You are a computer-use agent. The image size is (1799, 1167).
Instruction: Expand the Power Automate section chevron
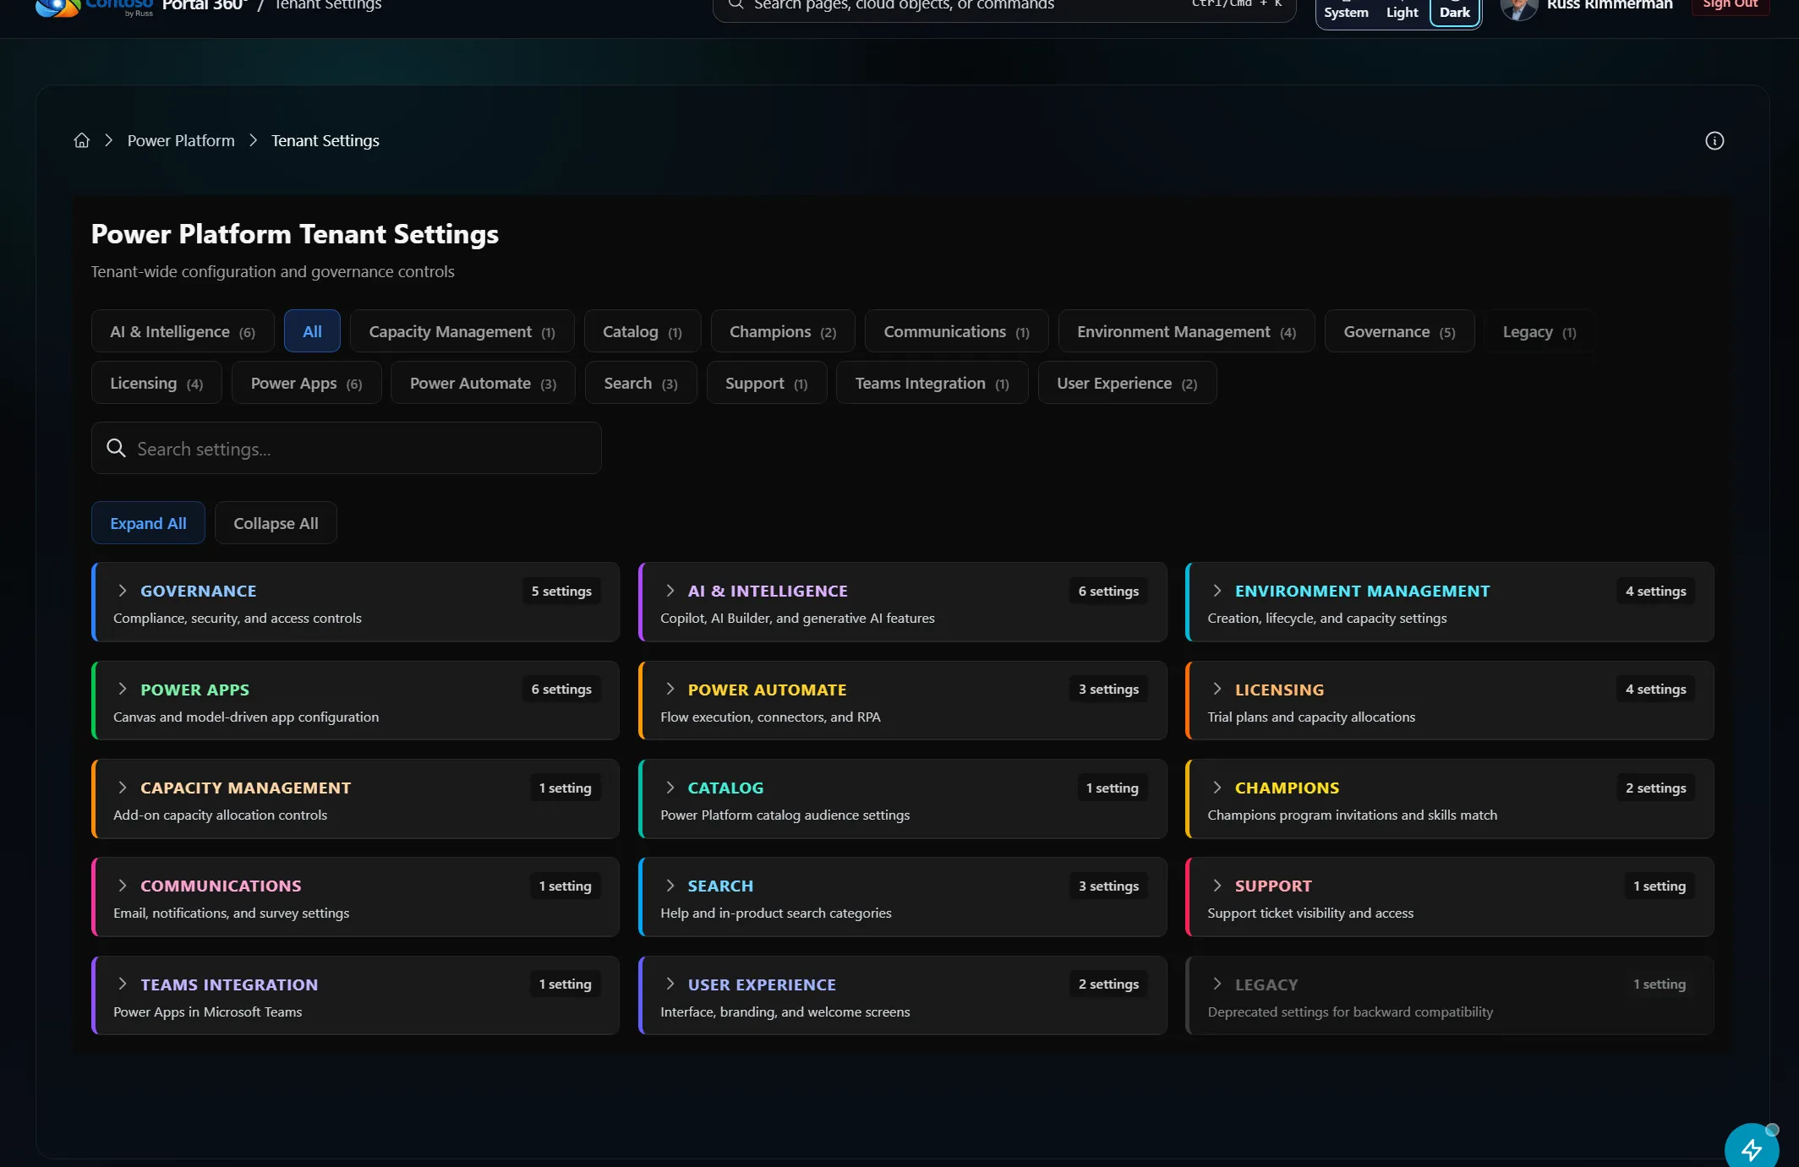670,689
